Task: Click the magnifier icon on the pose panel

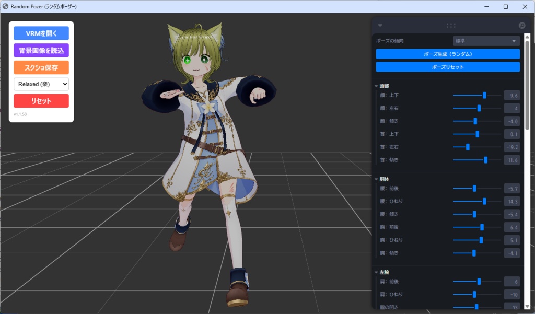Action: click(x=523, y=25)
